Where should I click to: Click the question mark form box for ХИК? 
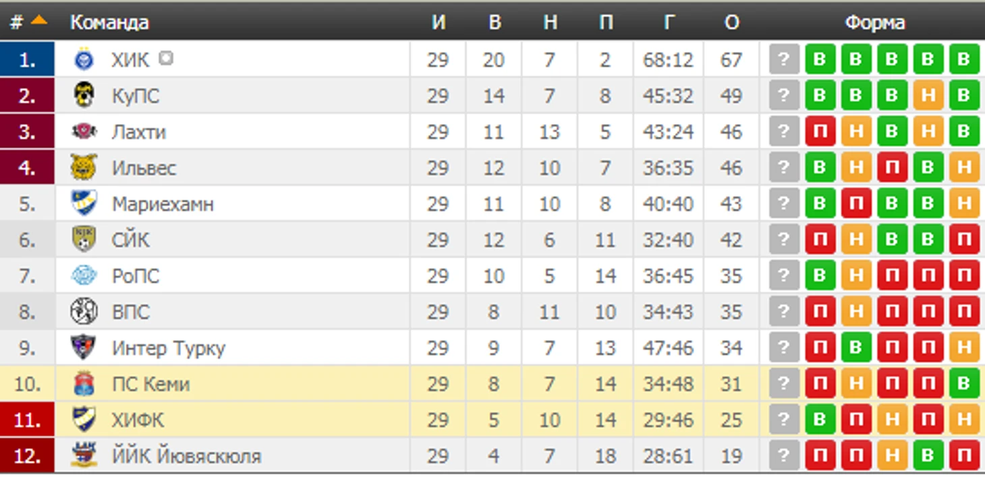(x=784, y=59)
